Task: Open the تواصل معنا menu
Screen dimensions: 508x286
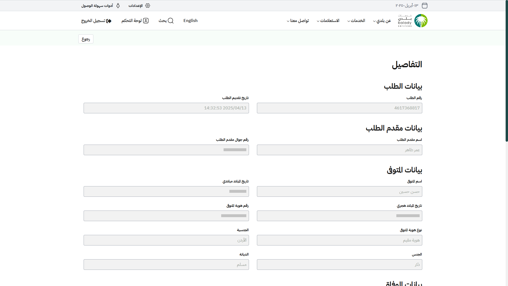Action: [x=298, y=21]
